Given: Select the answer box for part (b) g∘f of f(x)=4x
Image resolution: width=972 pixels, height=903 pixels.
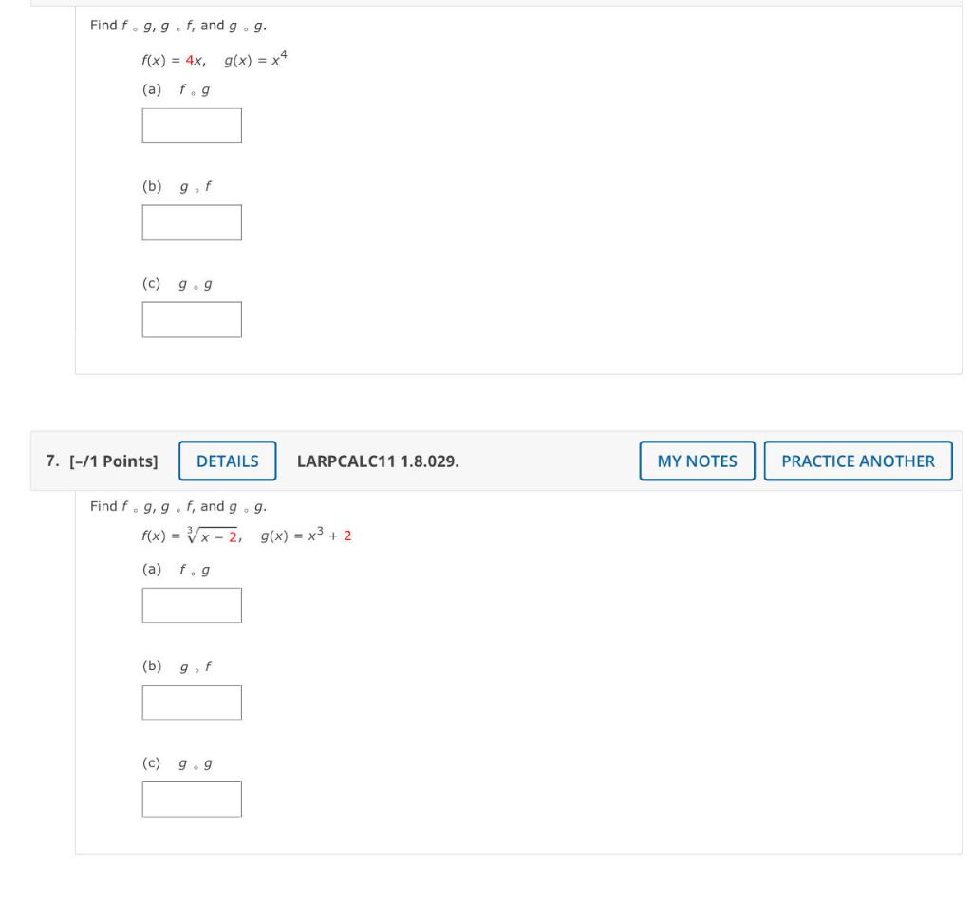Looking at the screenshot, I should pos(192,222).
